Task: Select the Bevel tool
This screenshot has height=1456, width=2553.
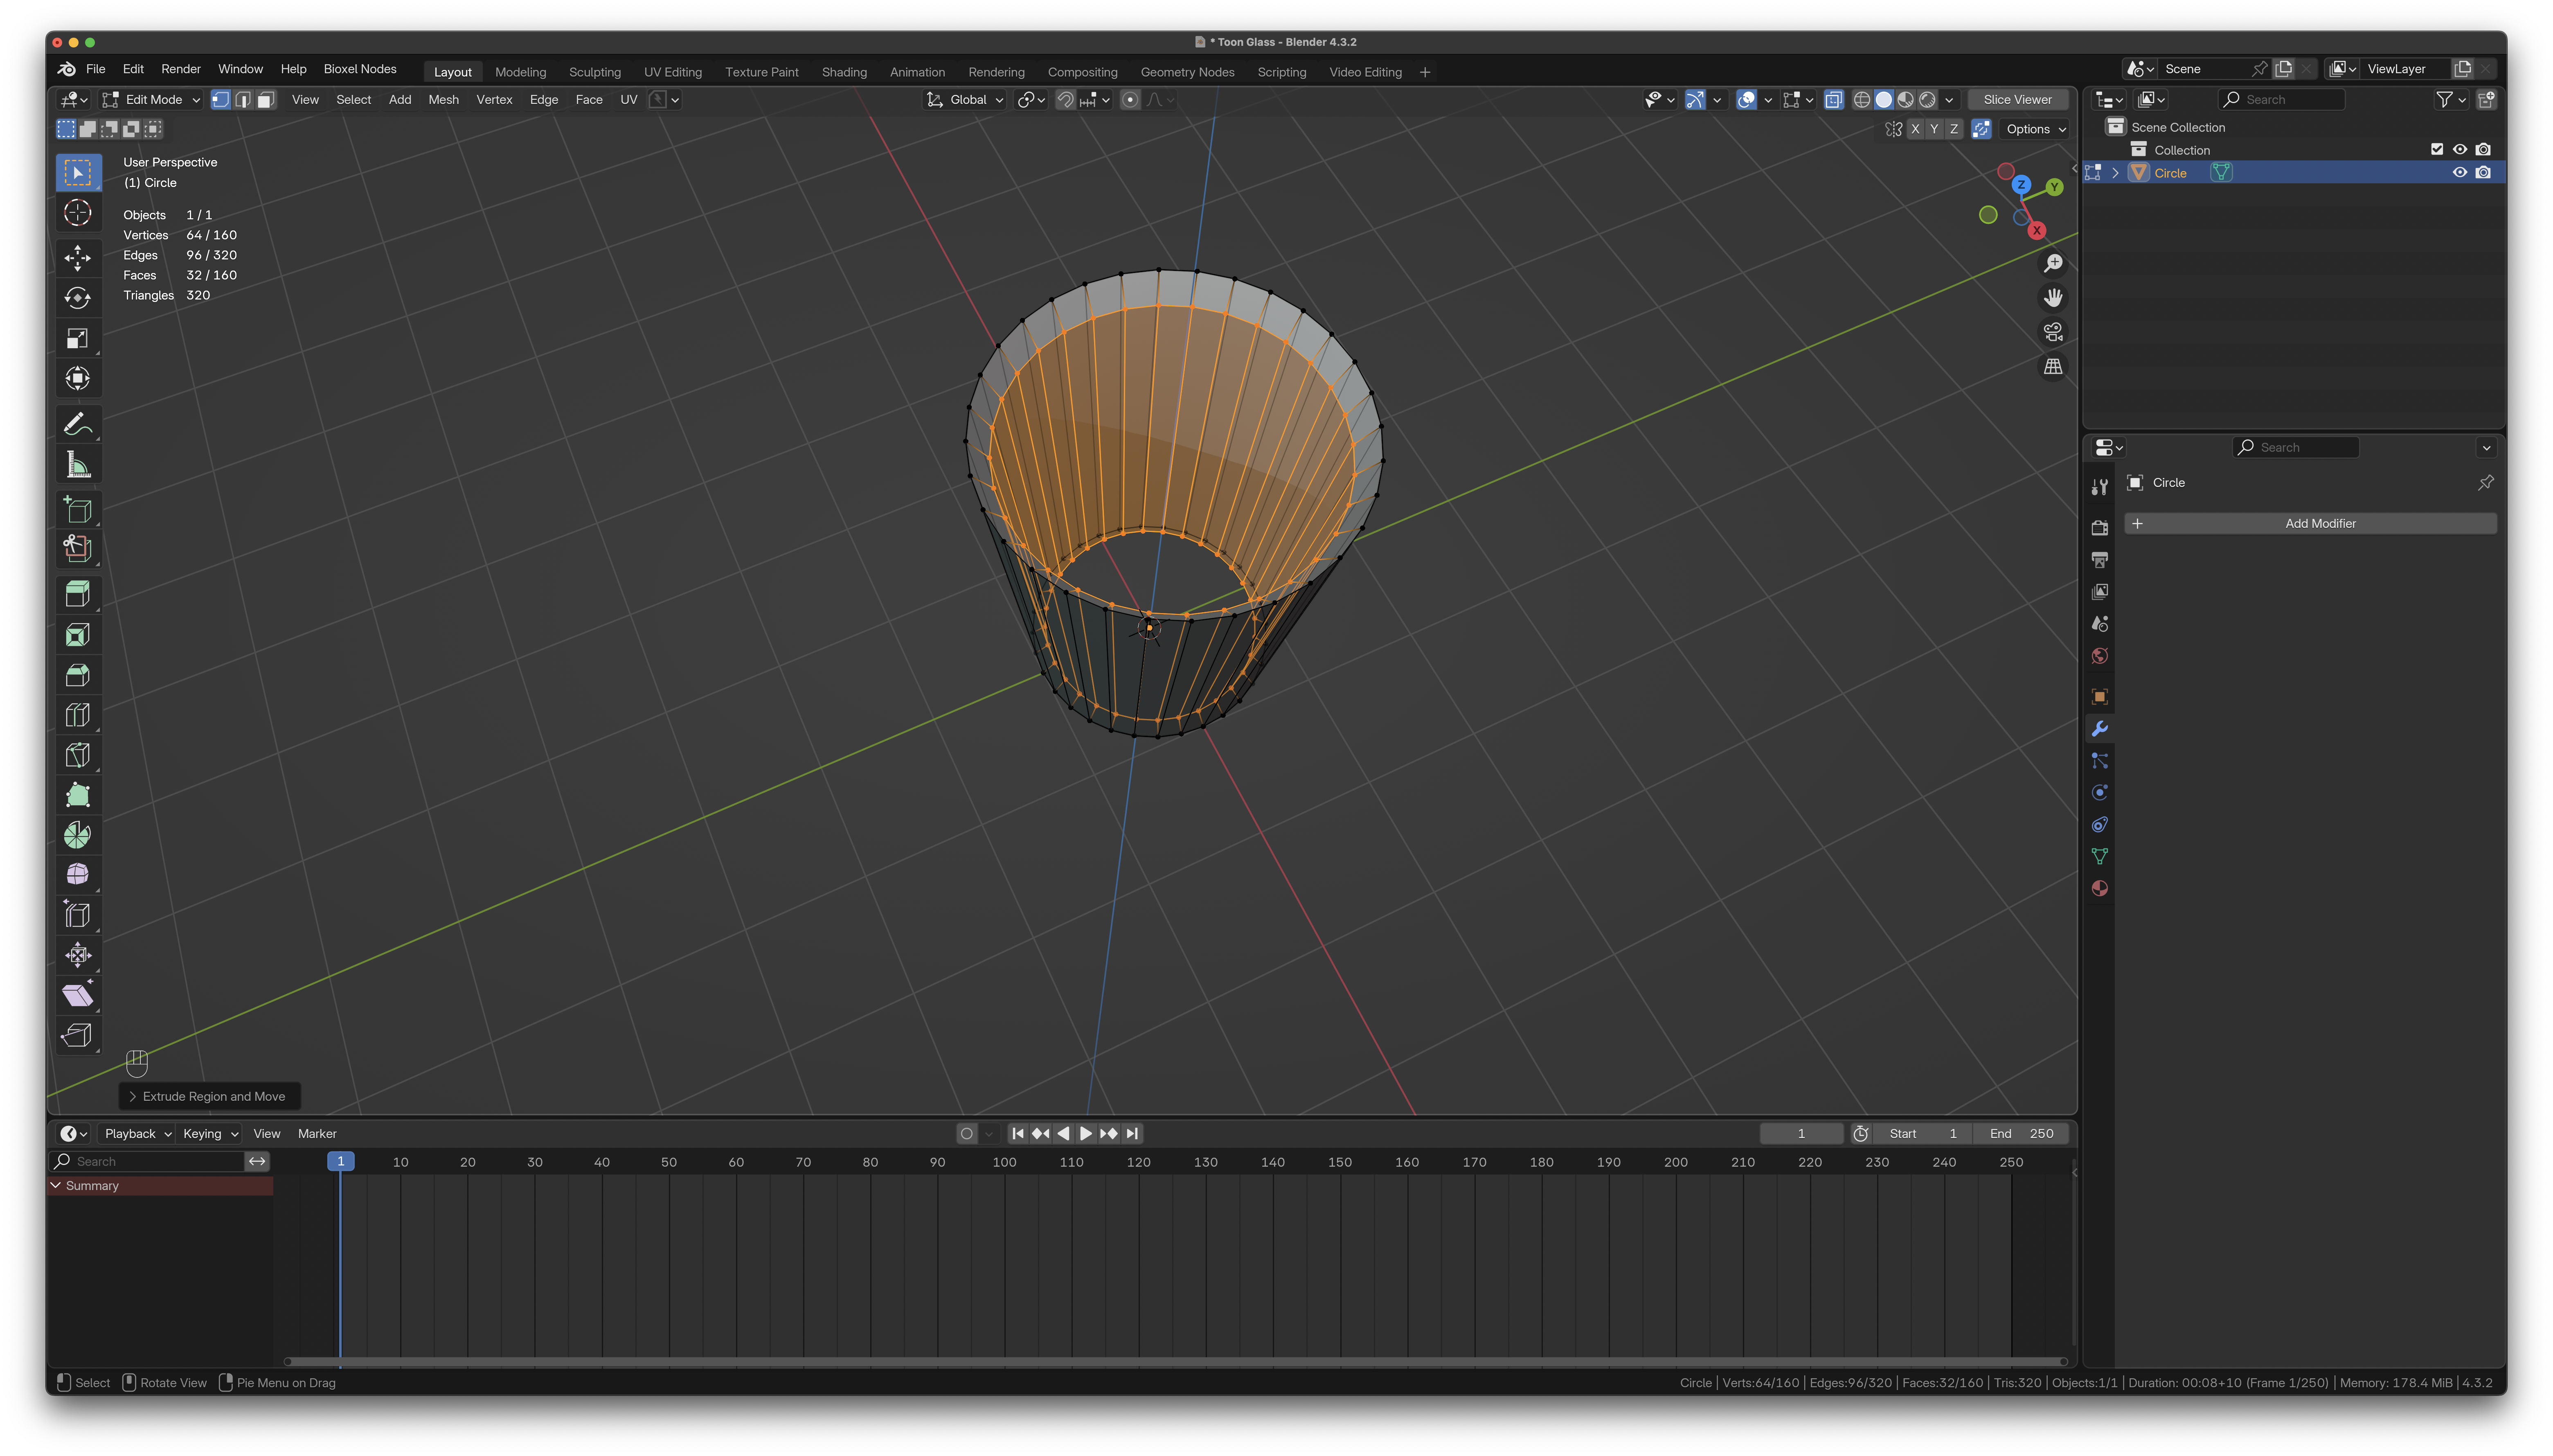Action: [x=78, y=674]
